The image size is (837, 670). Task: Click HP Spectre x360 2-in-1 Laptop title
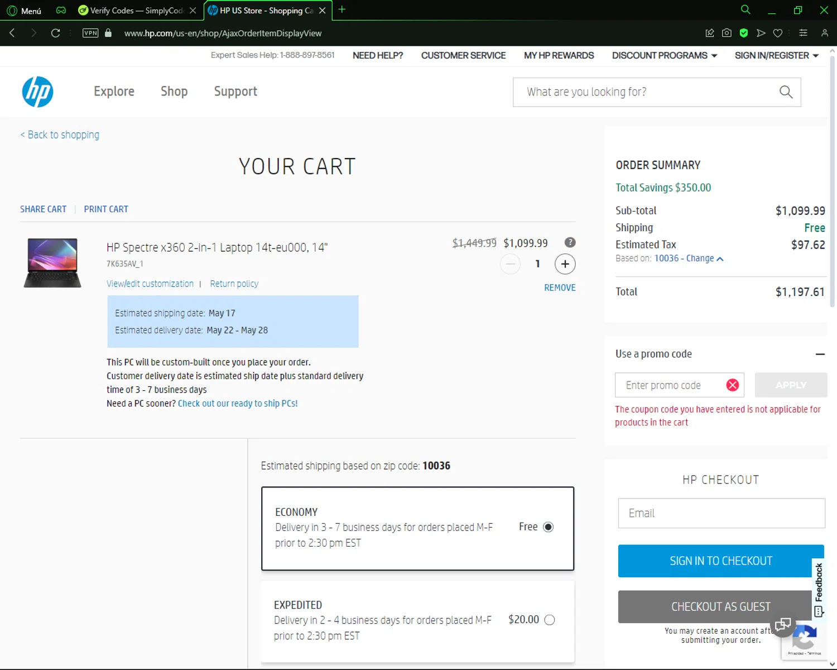[x=217, y=247]
